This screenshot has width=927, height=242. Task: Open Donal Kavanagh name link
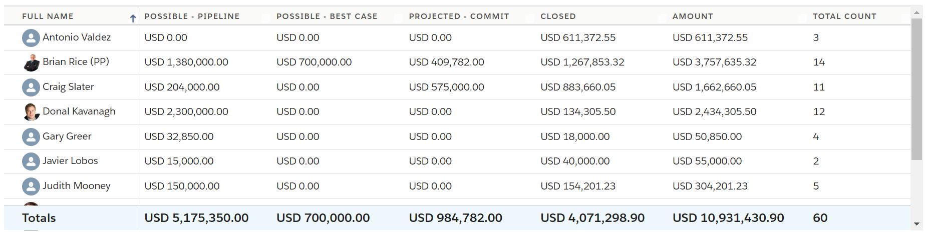(79, 111)
